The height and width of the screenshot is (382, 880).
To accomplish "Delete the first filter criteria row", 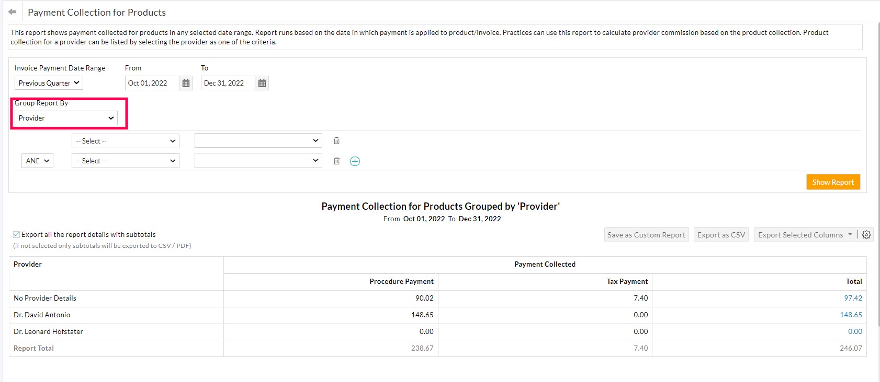I will coord(337,141).
